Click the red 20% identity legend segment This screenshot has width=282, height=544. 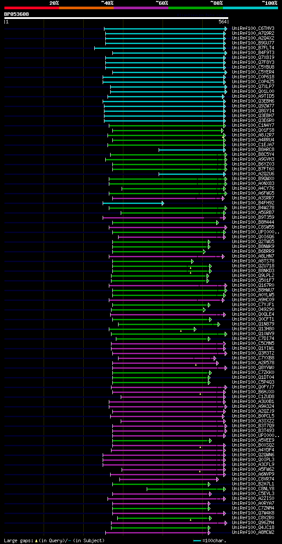pyautogui.click(x=31, y=7)
